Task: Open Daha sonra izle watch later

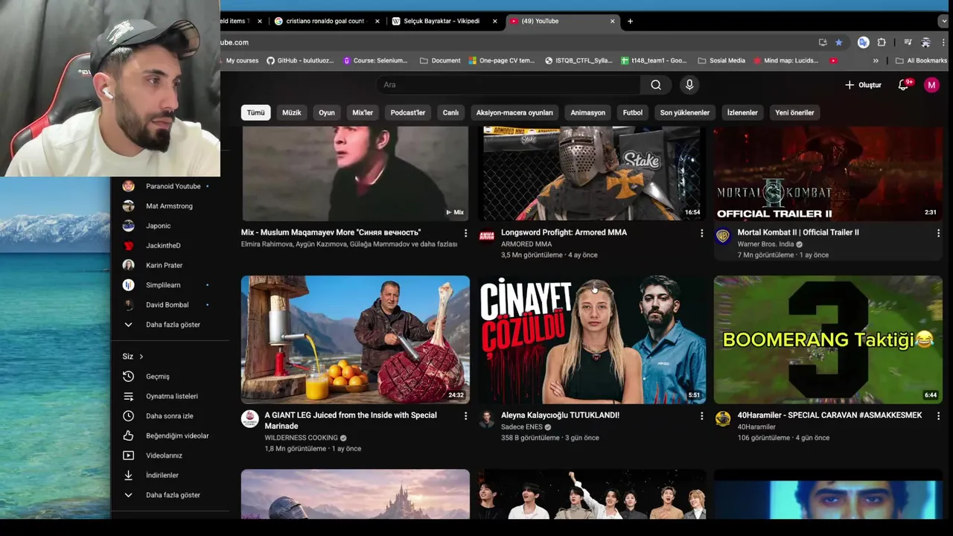Action: (170, 416)
